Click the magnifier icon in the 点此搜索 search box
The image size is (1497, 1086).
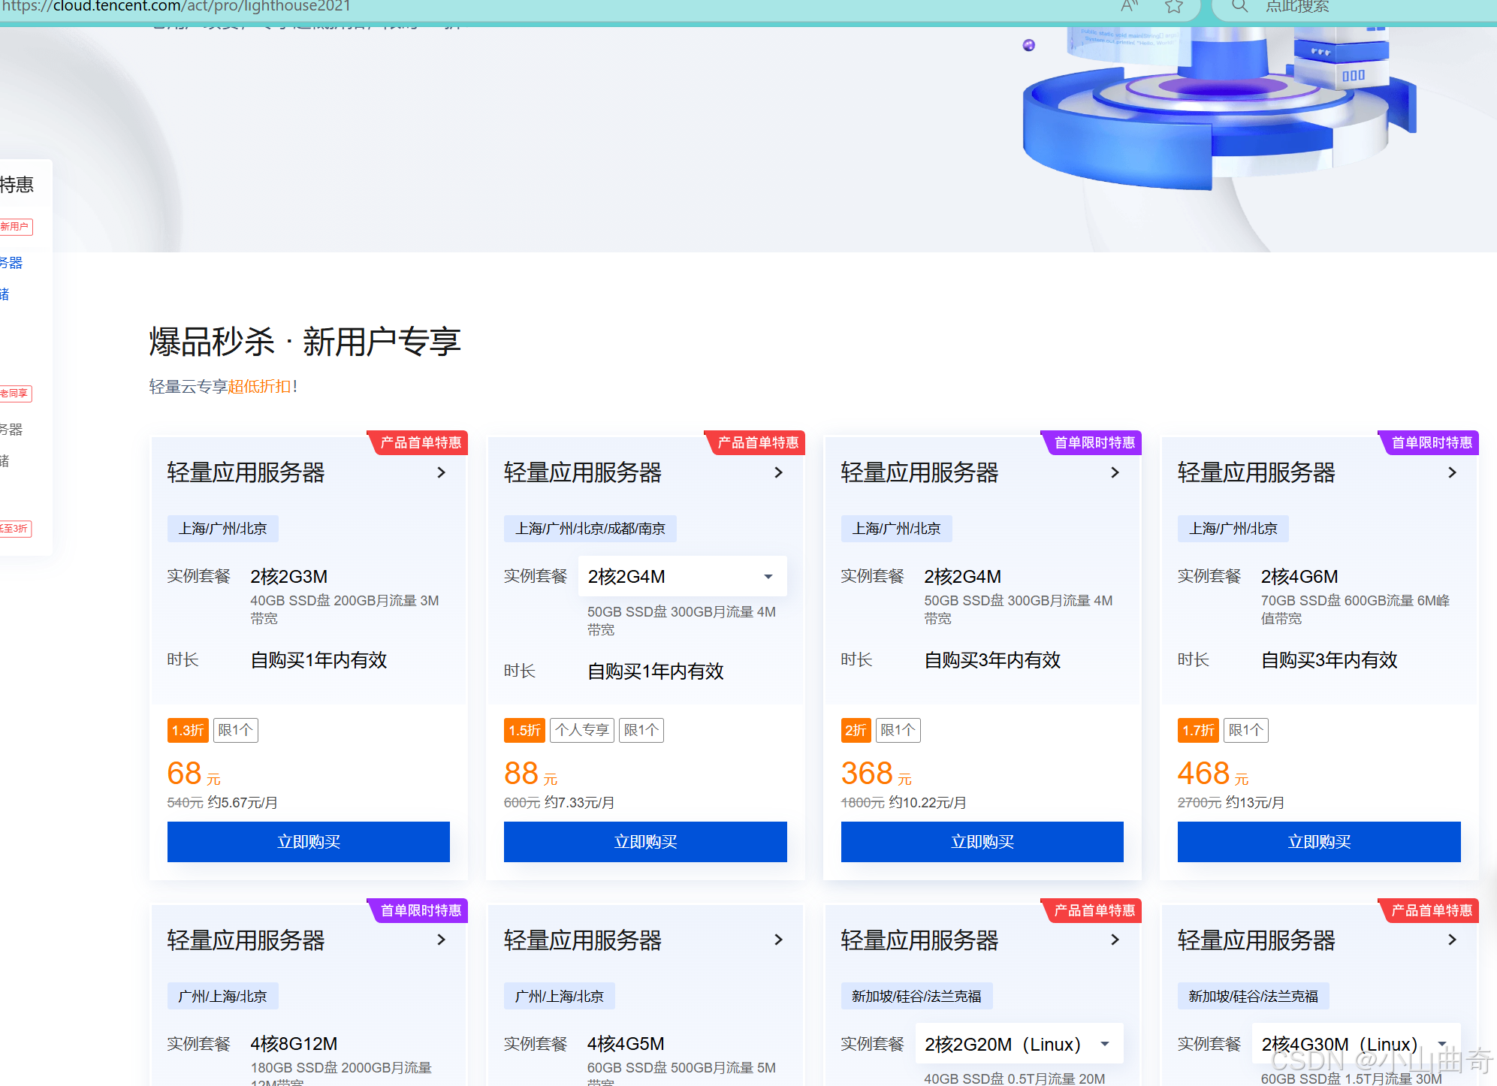click(x=1239, y=7)
